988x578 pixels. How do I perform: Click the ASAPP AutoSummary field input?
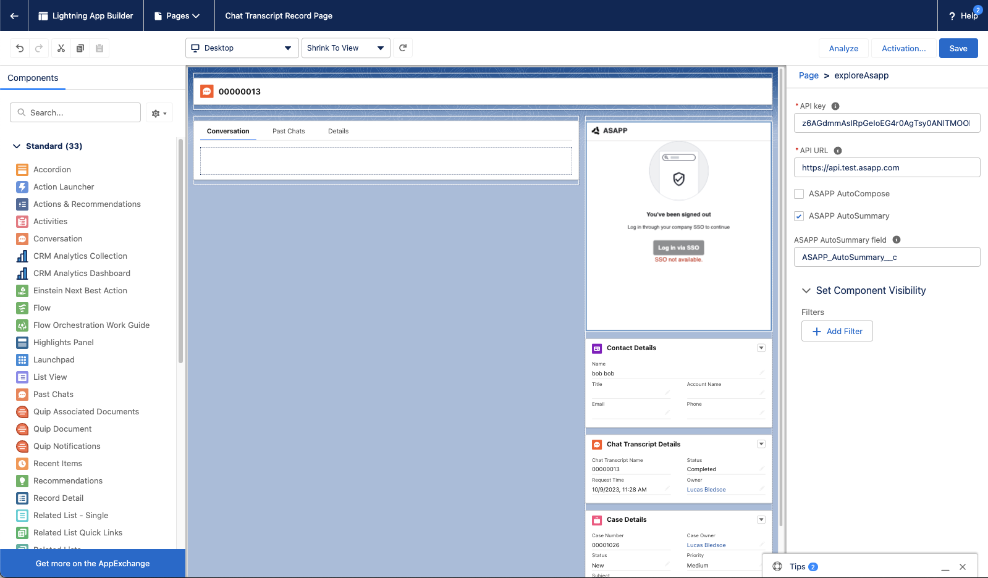(x=887, y=257)
